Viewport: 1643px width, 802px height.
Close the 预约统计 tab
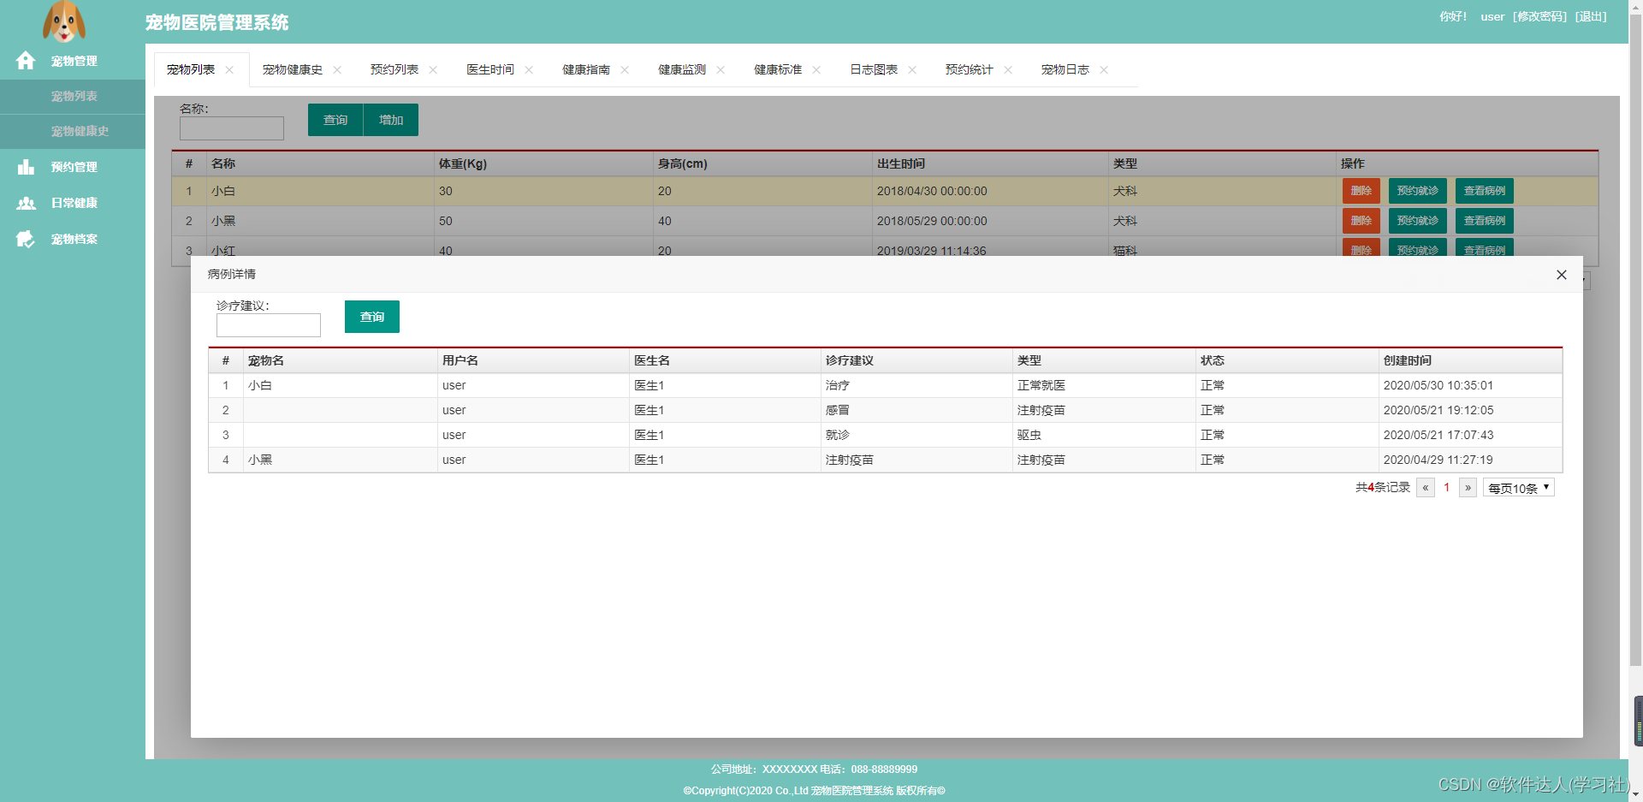(1008, 70)
